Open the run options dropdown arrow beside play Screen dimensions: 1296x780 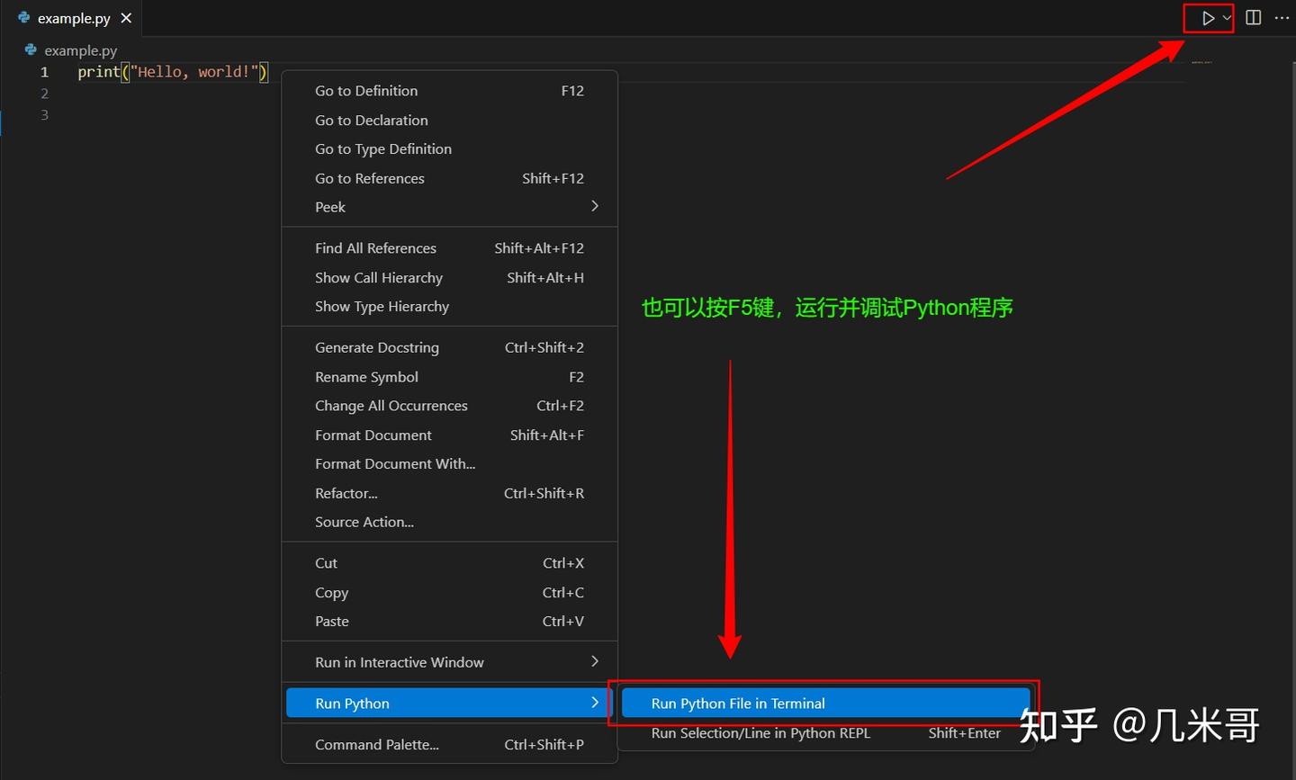1227,18
